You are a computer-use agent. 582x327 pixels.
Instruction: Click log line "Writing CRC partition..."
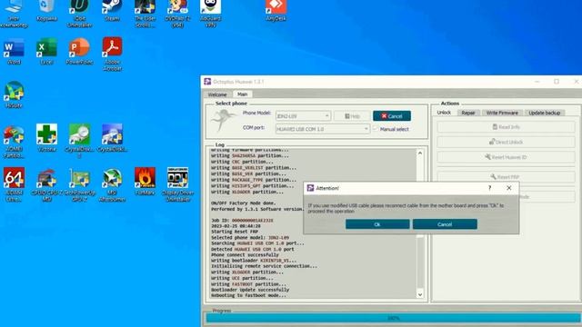[x=242, y=162]
